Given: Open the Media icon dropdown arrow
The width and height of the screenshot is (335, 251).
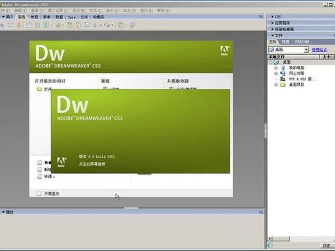Looking at the screenshot, I should click(x=63, y=26).
